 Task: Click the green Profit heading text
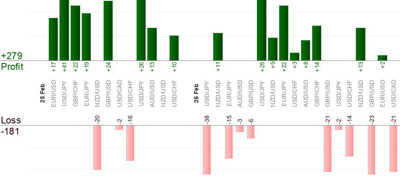click(12, 67)
